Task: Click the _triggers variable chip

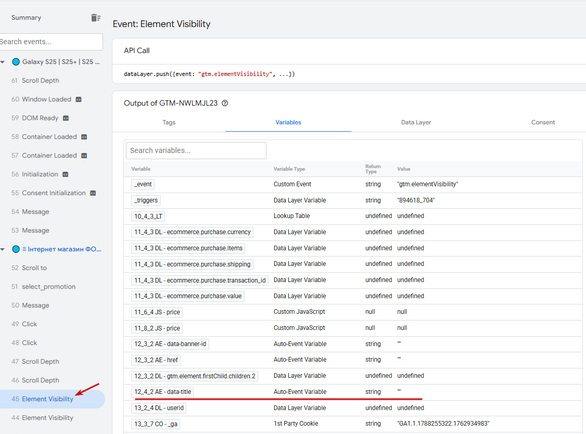Action: point(146,200)
